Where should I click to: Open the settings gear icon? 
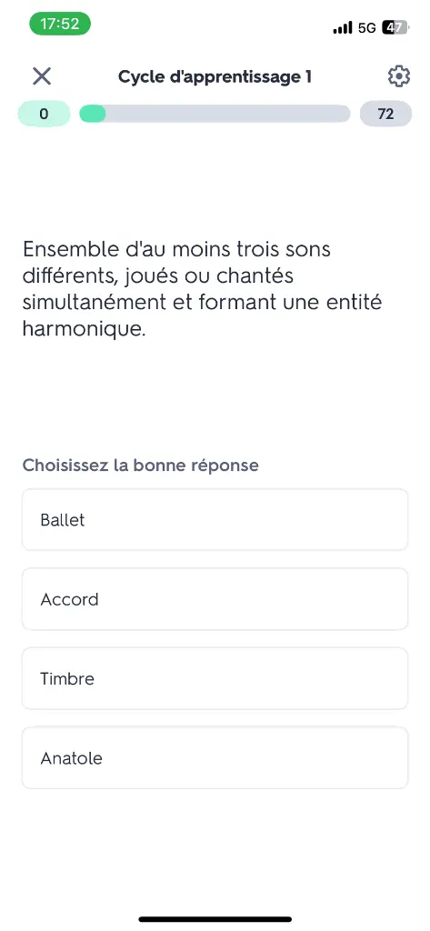point(398,76)
